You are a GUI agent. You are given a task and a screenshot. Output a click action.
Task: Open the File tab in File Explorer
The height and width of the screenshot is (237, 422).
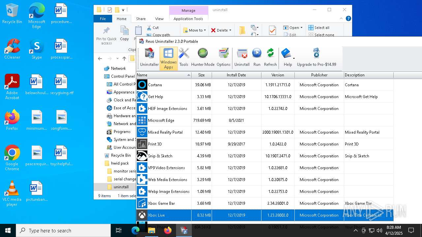click(x=103, y=19)
